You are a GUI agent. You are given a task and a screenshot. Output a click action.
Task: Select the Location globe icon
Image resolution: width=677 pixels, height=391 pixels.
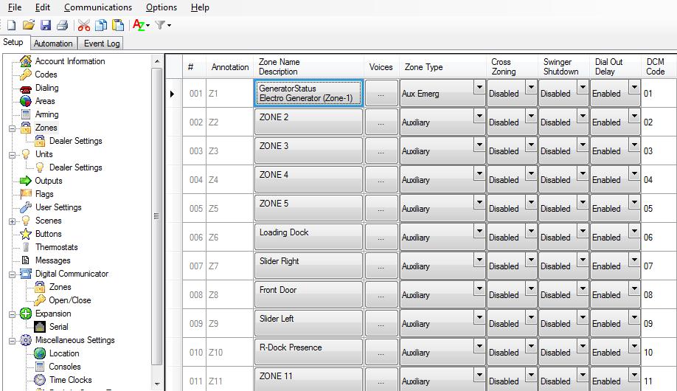[40, 353]
